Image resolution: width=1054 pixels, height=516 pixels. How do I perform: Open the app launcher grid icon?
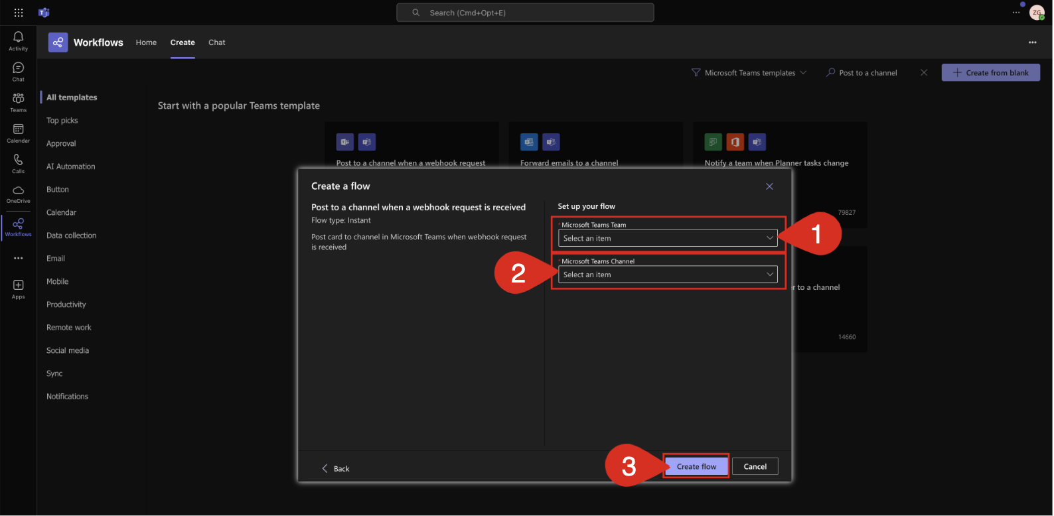19,13
